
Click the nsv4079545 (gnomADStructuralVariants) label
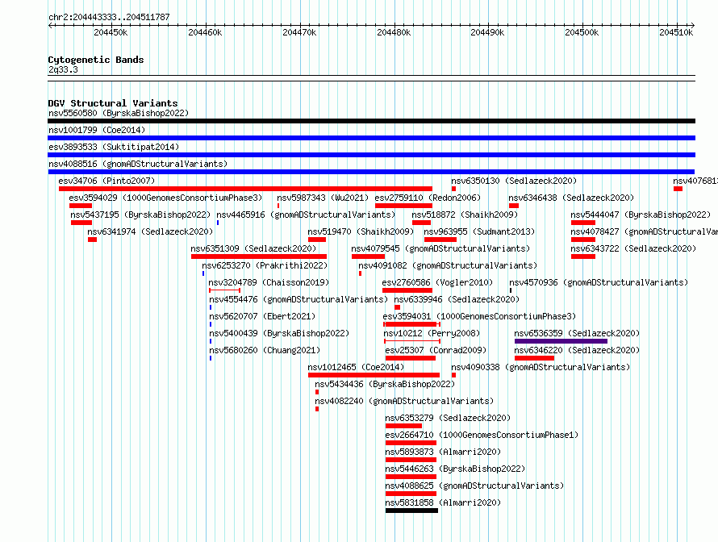point(440,248)
